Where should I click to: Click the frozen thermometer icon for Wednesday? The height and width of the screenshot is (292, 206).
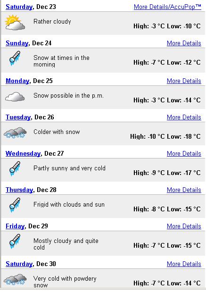click(15, 169)
